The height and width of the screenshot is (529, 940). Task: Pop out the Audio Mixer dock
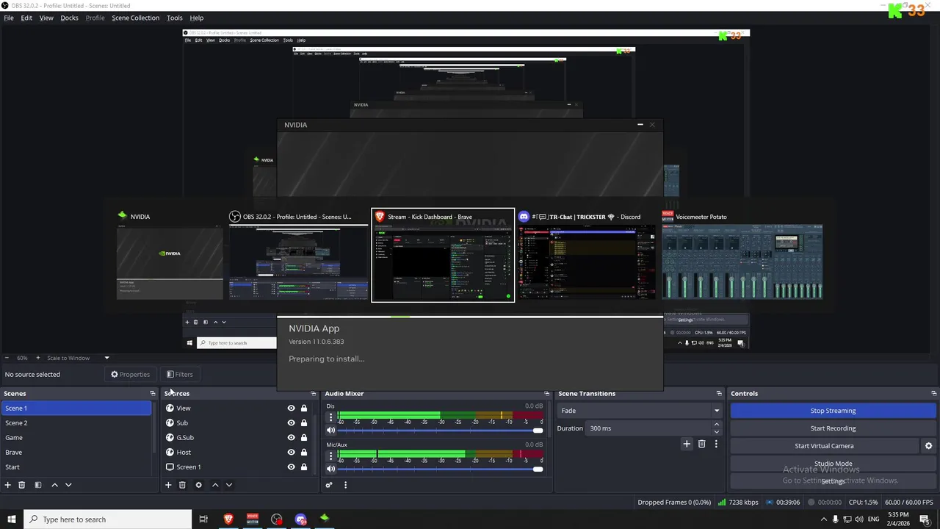coord(546,394)
